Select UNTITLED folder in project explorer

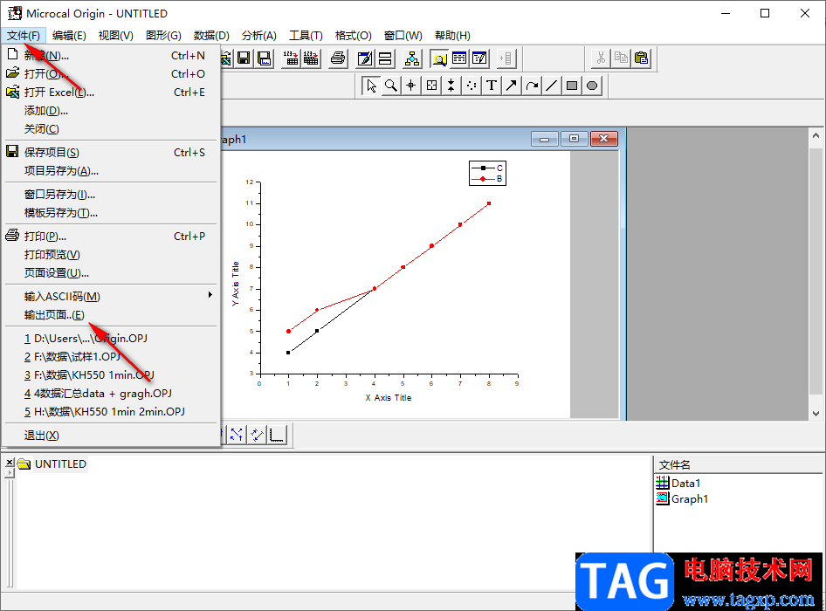[52, 464]
